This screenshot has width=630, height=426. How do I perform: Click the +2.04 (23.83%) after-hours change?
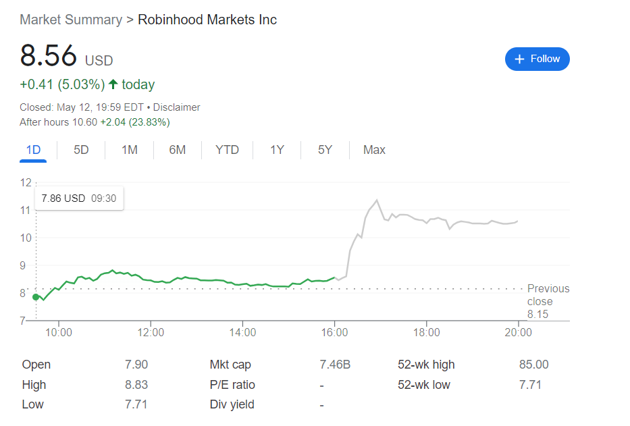pyautogui.click(x=135, y=122)
